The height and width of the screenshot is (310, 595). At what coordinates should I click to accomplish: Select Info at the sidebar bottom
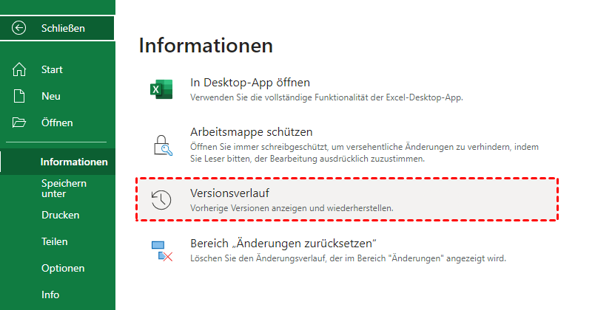point(50,294)
